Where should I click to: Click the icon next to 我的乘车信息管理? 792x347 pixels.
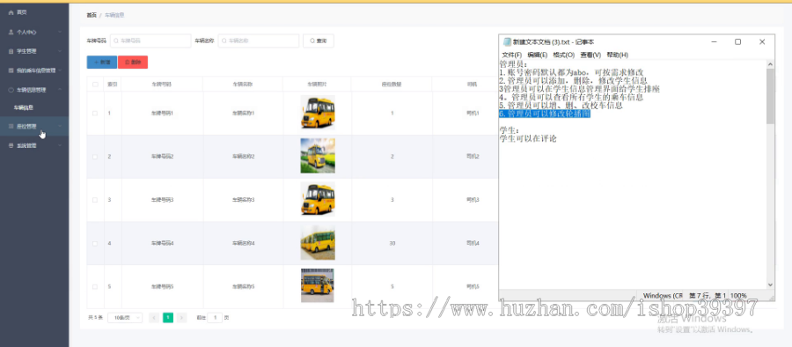coord(11,70)
